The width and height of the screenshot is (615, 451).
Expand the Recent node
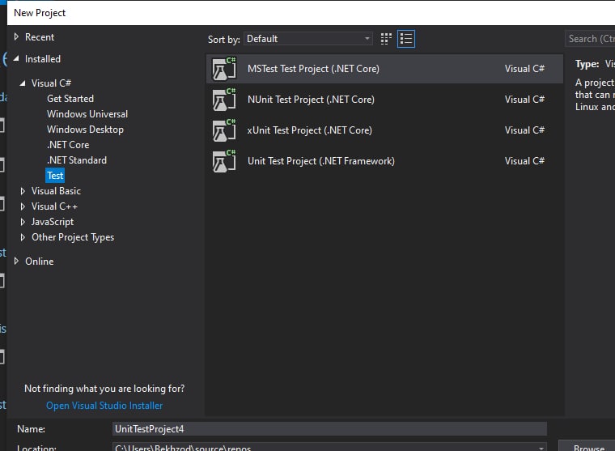click(16, 37)
